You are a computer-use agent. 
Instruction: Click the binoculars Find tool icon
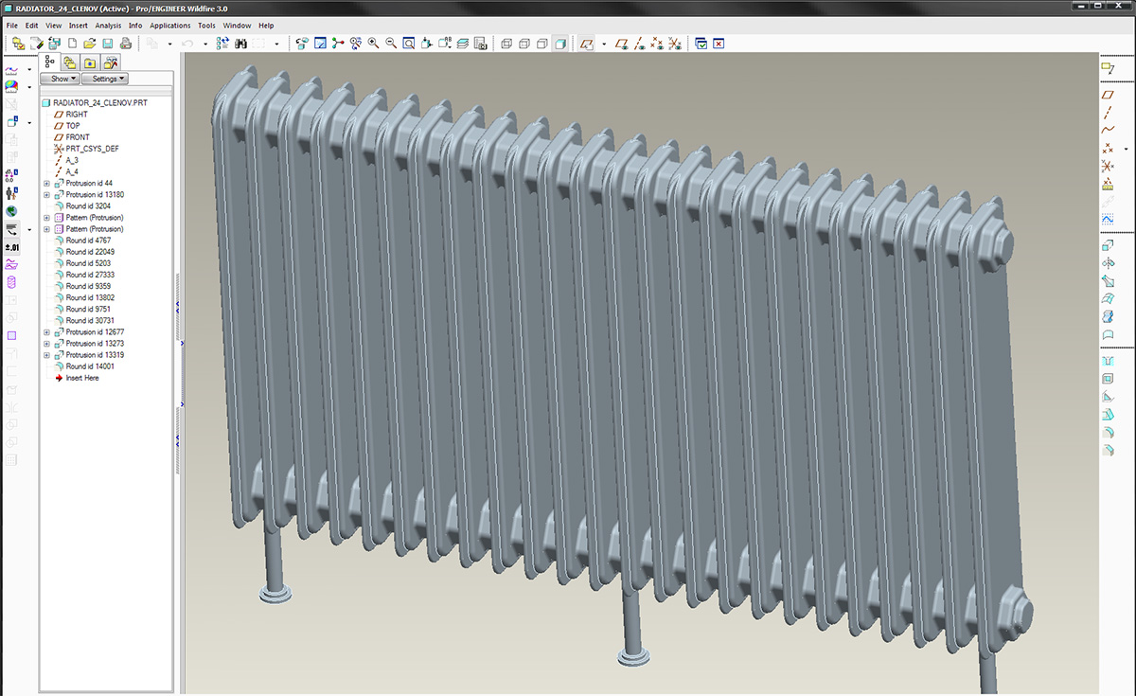[240, 44]
